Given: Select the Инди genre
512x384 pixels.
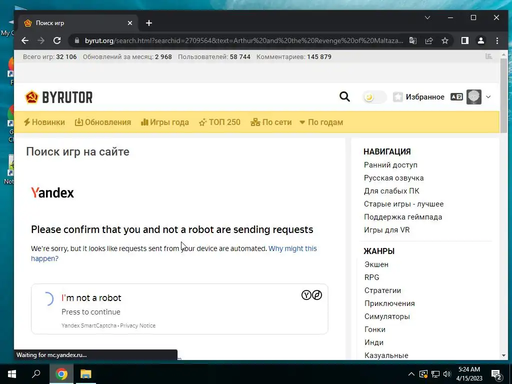Looking at the screenshot, I should pyautogui.click(x=374, y=342).
